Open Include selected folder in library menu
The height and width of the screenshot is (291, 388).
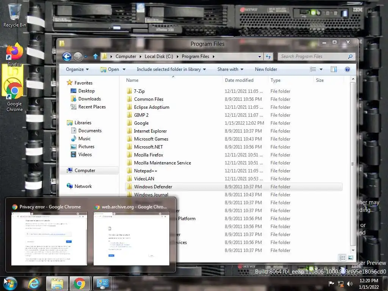pos(171,69)
